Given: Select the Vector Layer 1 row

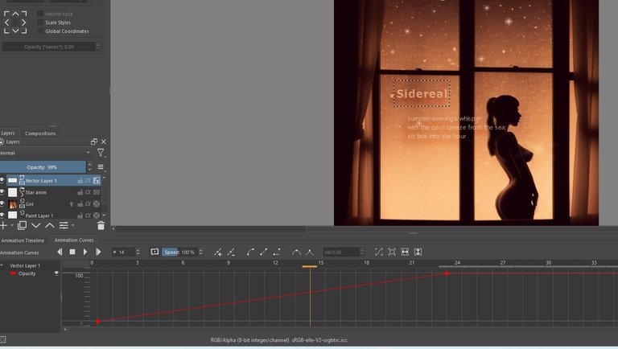Looking at the screenshot, I should point(53,180).
